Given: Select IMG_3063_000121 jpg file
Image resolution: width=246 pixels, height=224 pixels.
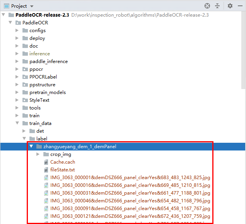Looking at the screenshot, I should click(x=130, y=216).
